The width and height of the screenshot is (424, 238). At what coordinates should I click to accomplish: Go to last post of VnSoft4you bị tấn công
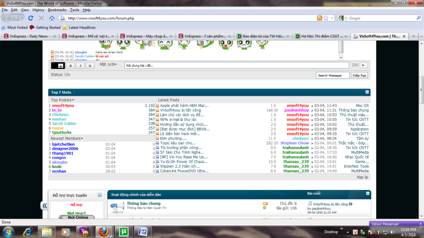(x=351, y=204)
